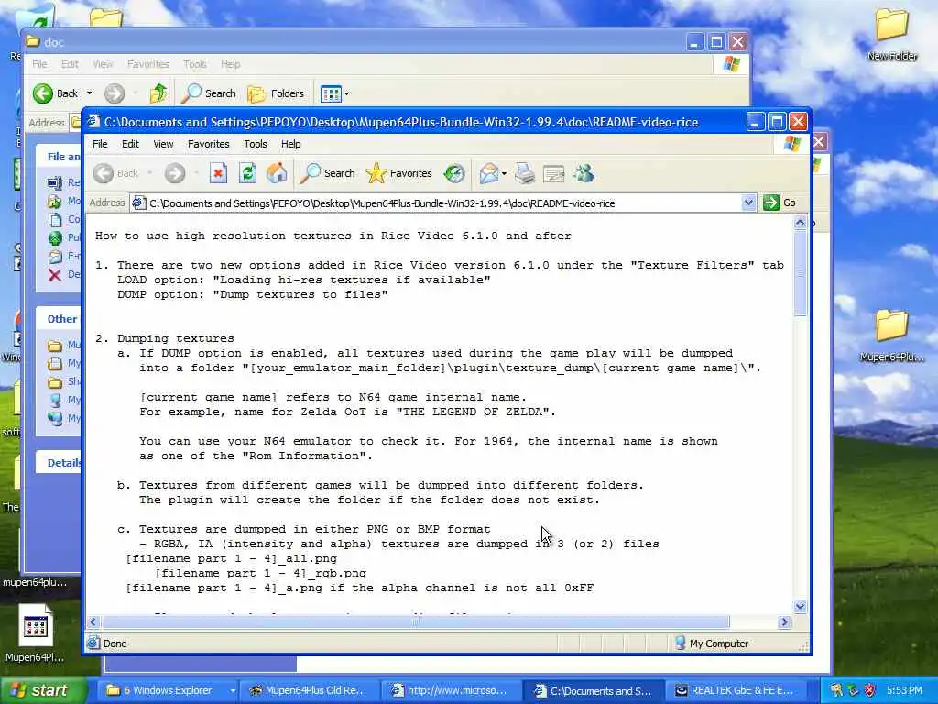
Task: Expand the address bar dropdown in README window
Action: [748, 203]
